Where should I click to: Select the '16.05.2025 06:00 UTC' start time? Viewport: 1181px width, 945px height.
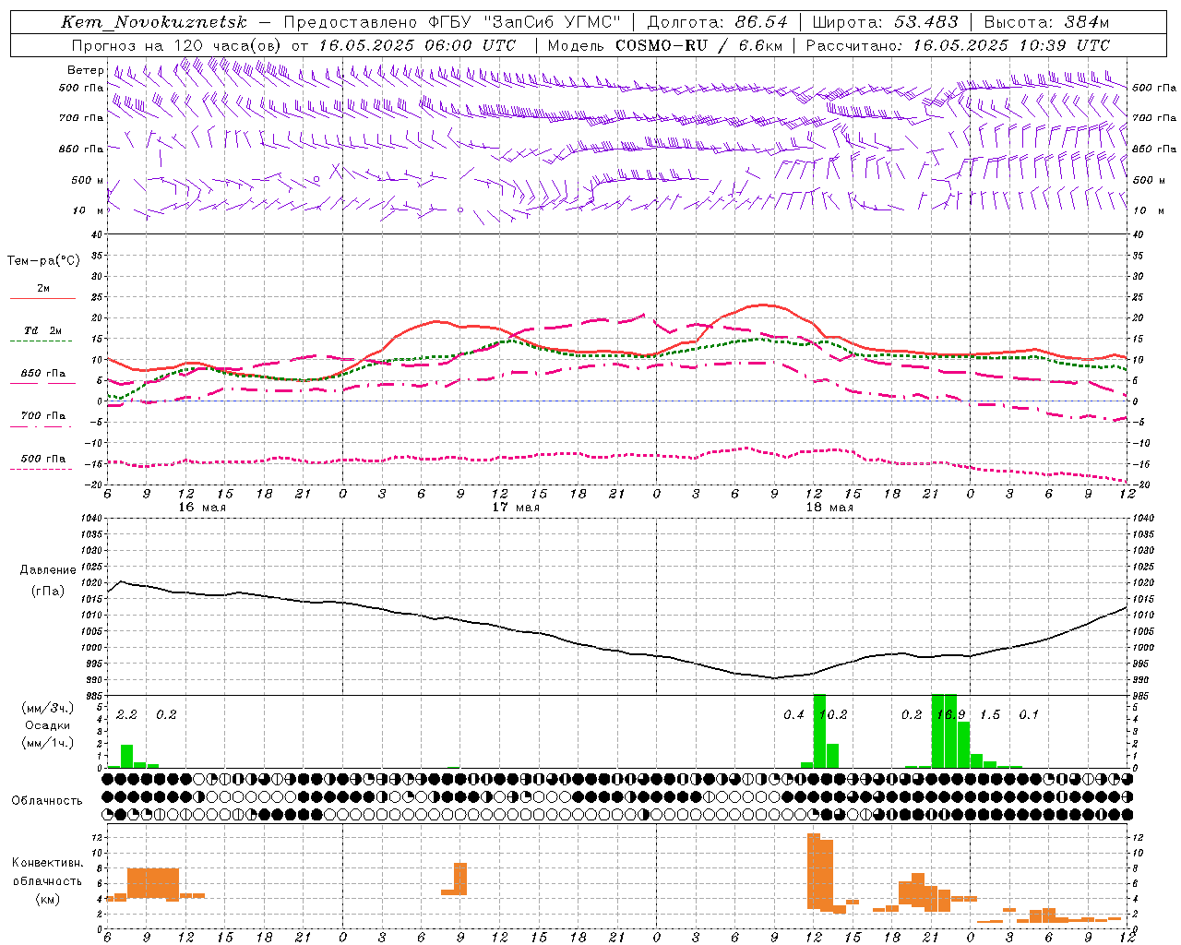click(x=417, y=45)
